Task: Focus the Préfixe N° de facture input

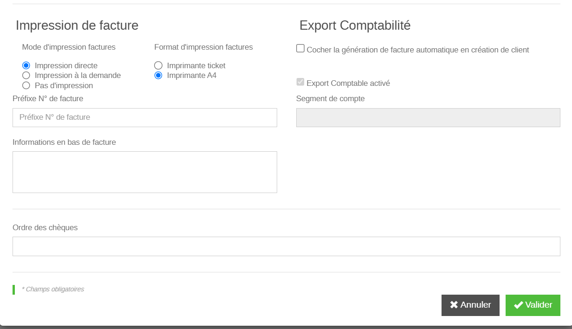Action: 144,117
